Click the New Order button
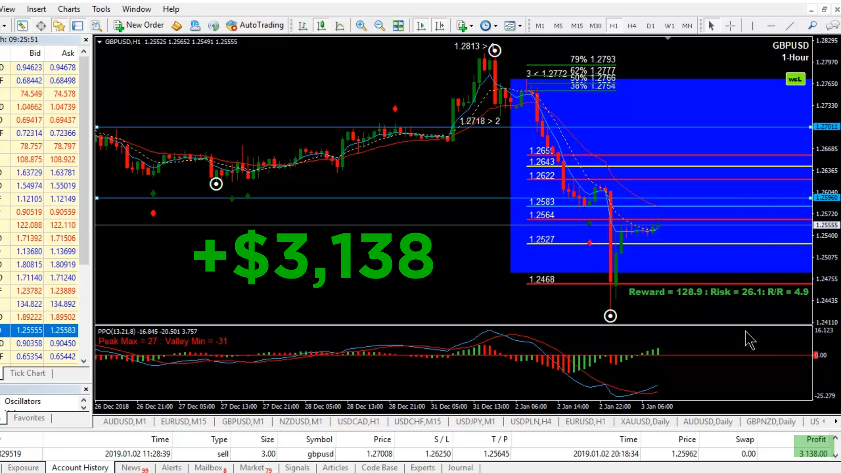The height and width of the screenshot is (473, 841). tap(139, 25)
